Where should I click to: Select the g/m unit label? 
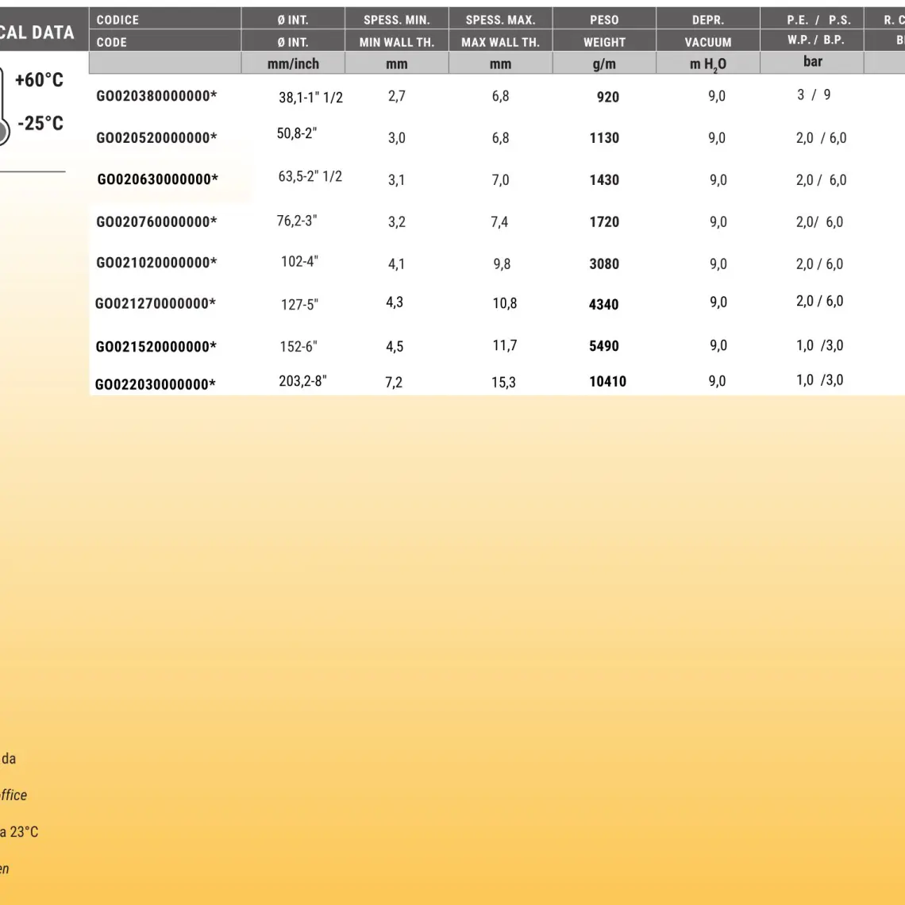click(x=604, y=64)
